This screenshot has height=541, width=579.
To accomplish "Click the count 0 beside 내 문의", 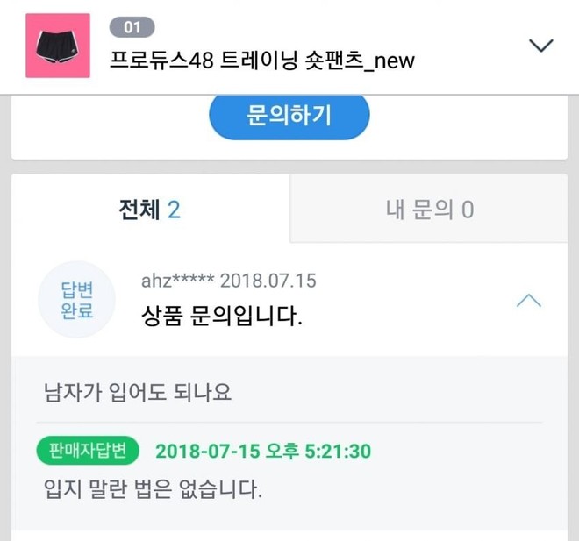I will [467, 210].
